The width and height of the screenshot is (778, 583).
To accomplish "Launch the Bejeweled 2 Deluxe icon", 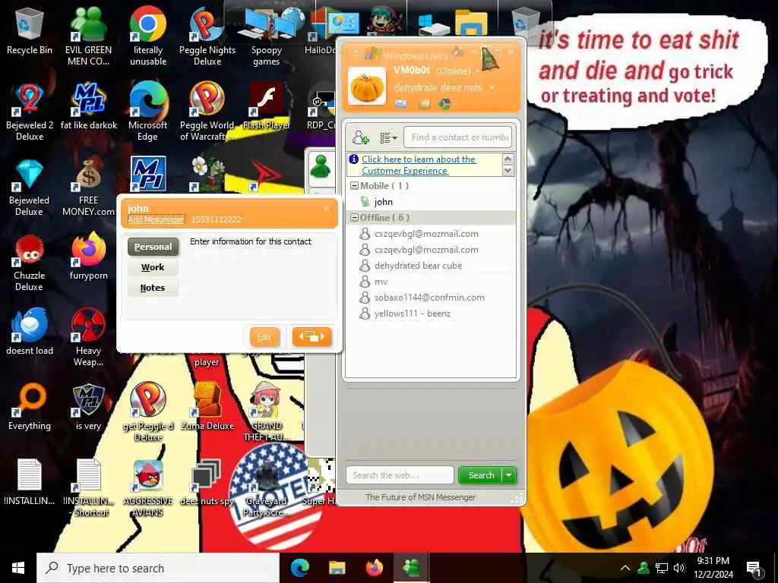I will [30, 112].
